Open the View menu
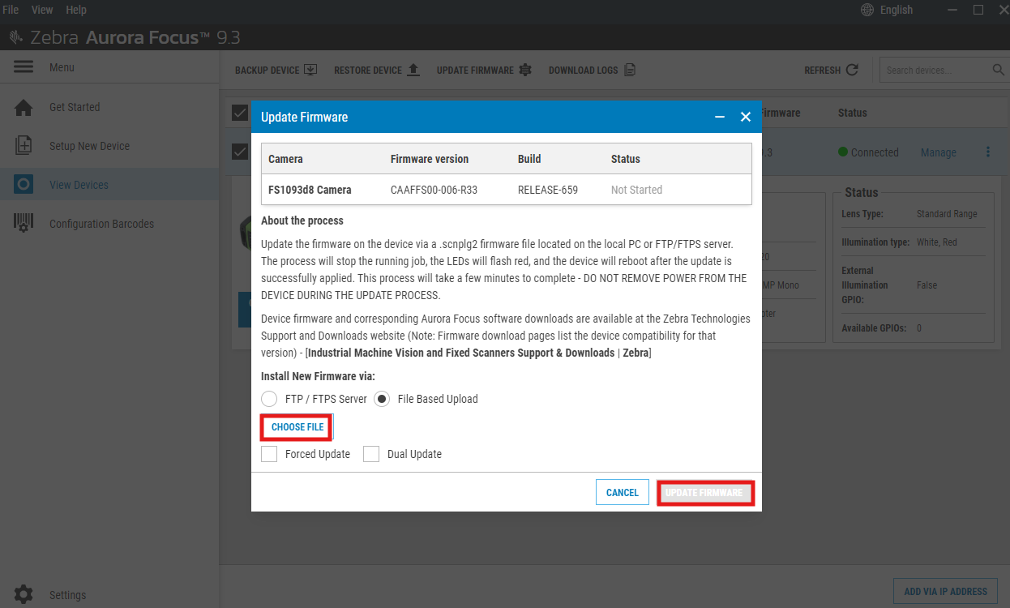 pyautogui.click(x=42, y=10)
